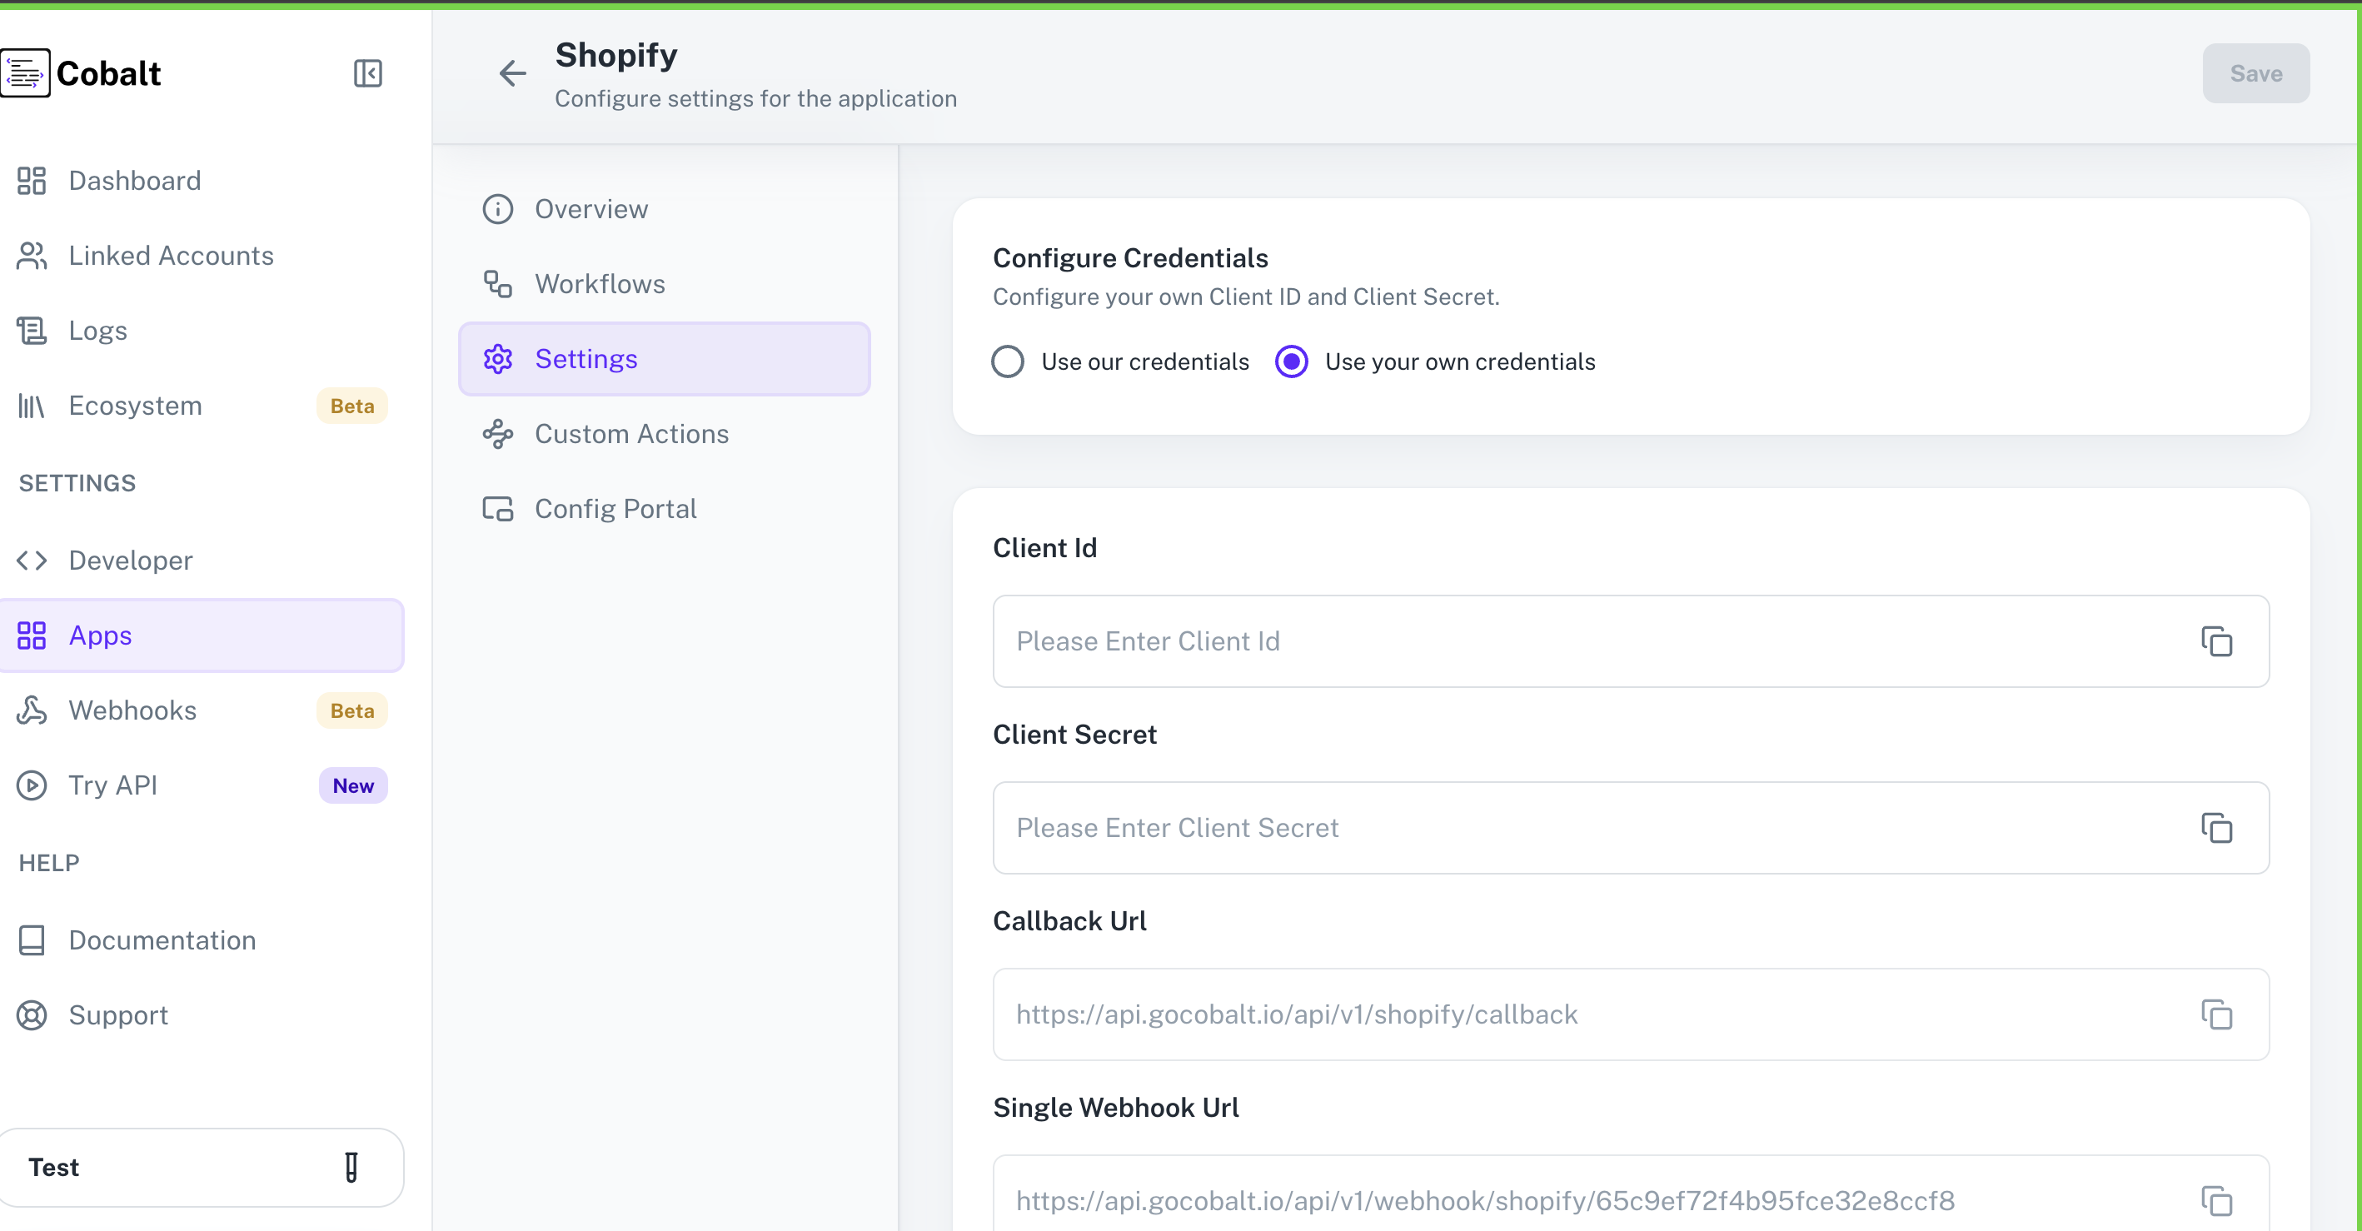Open the Config Portal tab

click(615, 508)
